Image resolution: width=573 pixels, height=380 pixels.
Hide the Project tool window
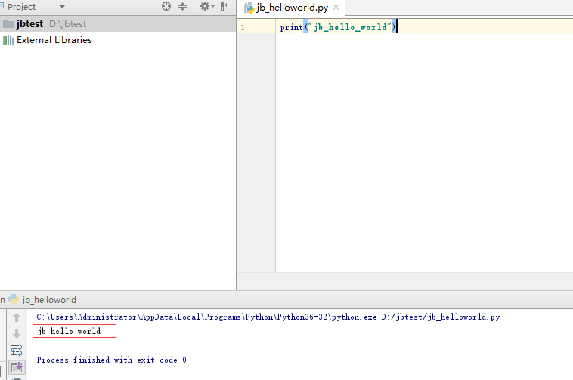(226, 6)
